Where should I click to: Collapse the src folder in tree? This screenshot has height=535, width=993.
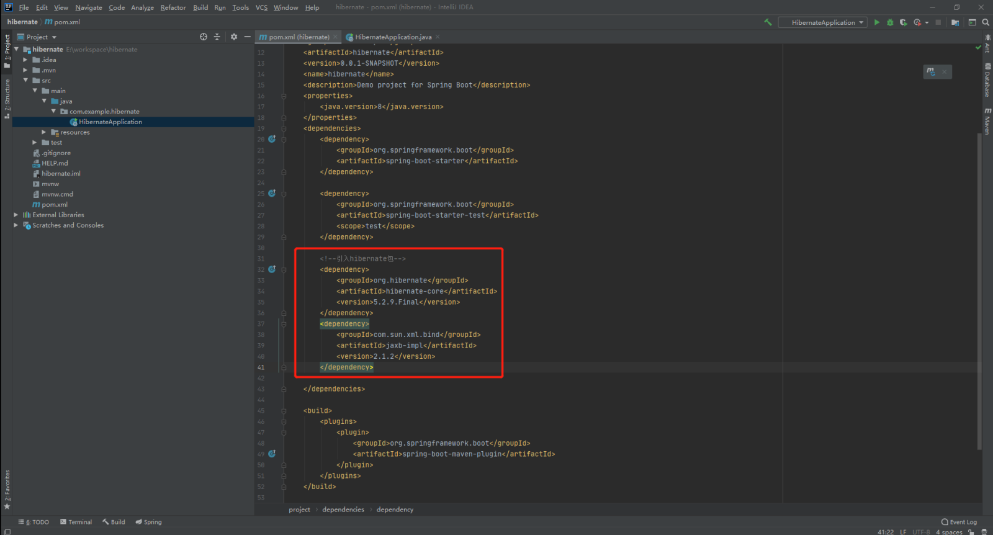coord(25,81)
